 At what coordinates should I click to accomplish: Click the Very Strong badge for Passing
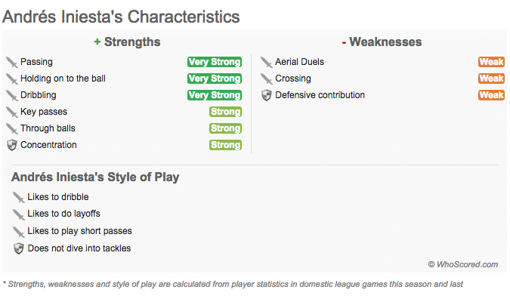215,62
